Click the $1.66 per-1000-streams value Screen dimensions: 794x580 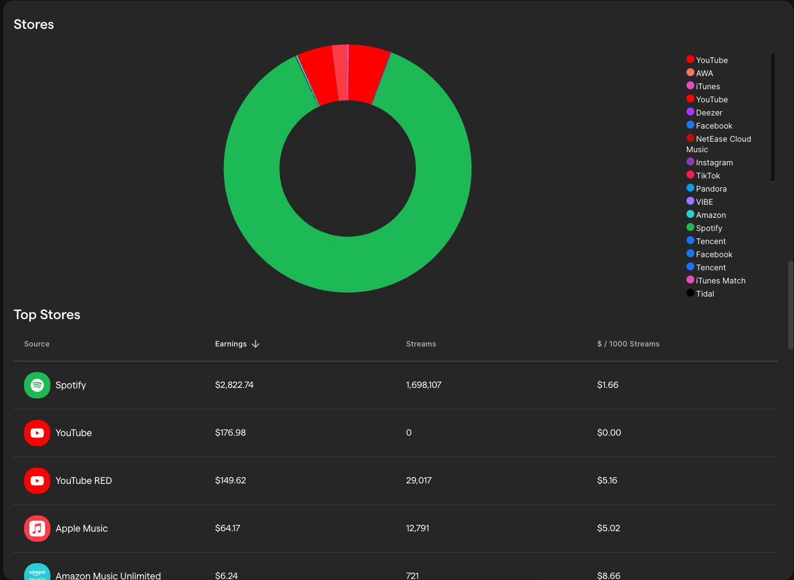pos(608,385)
